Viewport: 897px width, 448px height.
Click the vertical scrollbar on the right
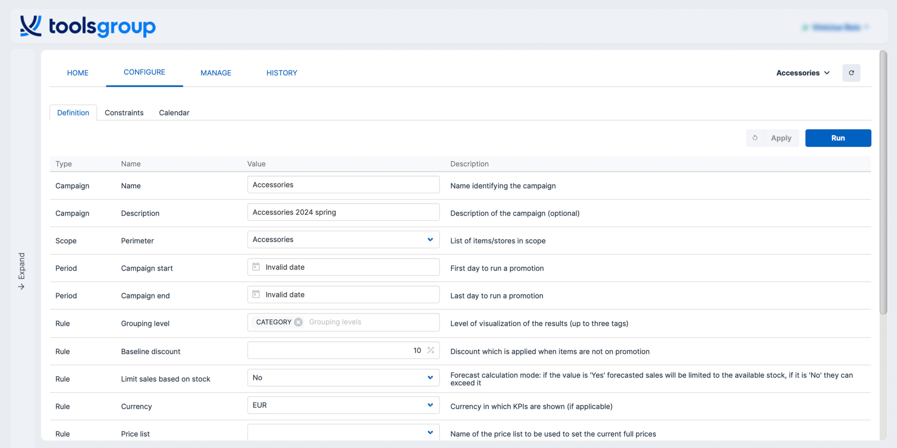pyautogui.click(x=883, y=182)
